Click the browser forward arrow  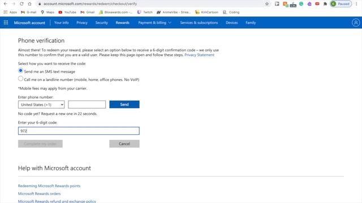[14, 4]
